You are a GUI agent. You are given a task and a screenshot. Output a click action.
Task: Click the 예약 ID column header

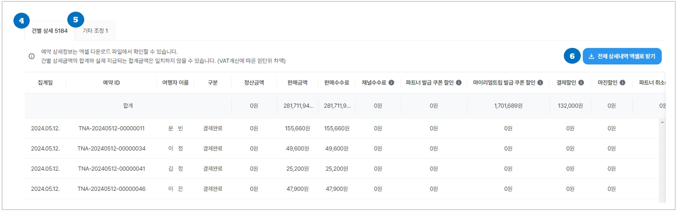pos(112,83)
